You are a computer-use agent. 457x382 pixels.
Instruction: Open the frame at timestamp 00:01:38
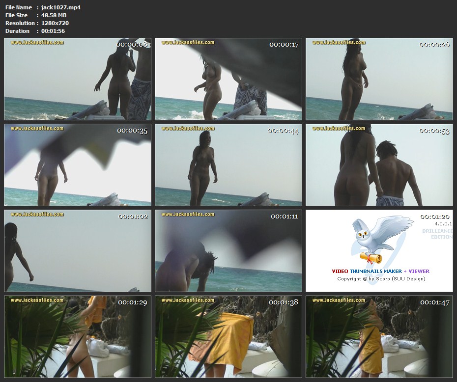coord(228,336)
